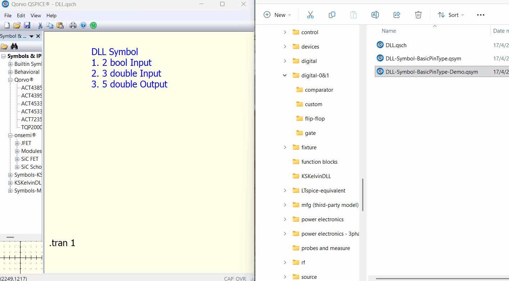
Task: Open the View menu
Action: coord(36,15)
